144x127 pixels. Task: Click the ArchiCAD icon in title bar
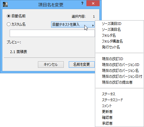pos(5,4)
